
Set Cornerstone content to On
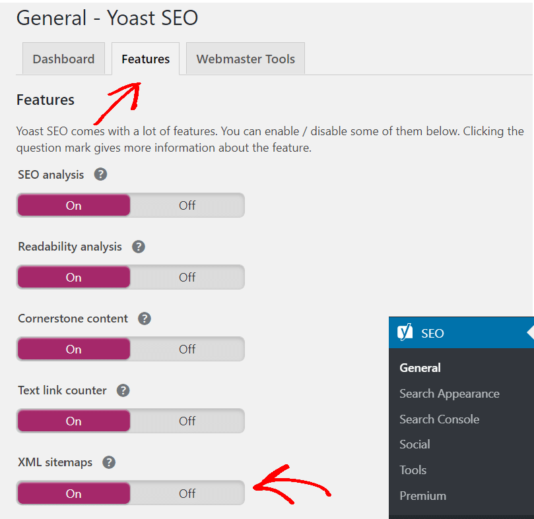73,349
